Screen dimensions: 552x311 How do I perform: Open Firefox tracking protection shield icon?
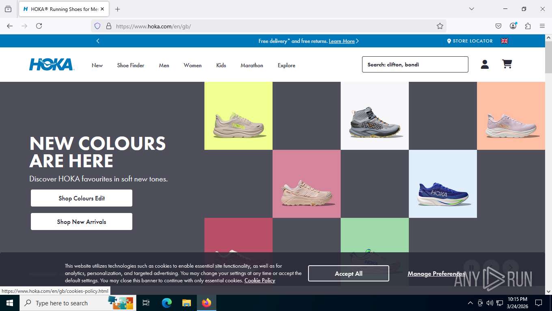97,26
